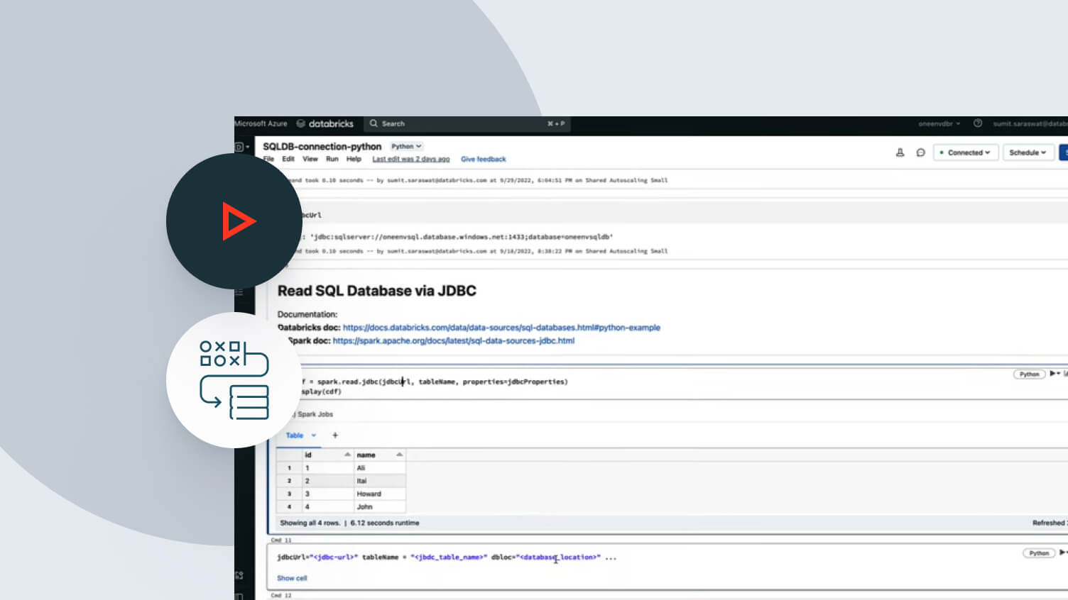Add a new visualization with the plus icon
This screenshot has height=600, width=1068.
coord(335,435)
